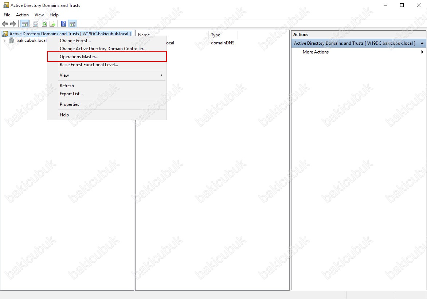This screenshot has width=427, height=299.
Task: Click the Forward arrow in the toolbar
Action: coord(13,24)
